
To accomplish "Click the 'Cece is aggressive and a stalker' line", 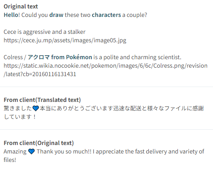I will pyautogui.click(x=44, y=32).
